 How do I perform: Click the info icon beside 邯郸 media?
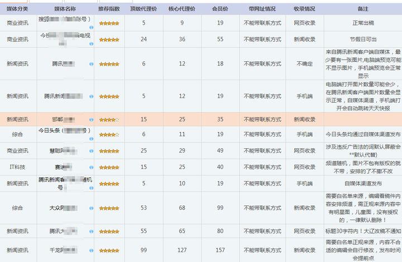pyautogui.click(x=91, y=120)
